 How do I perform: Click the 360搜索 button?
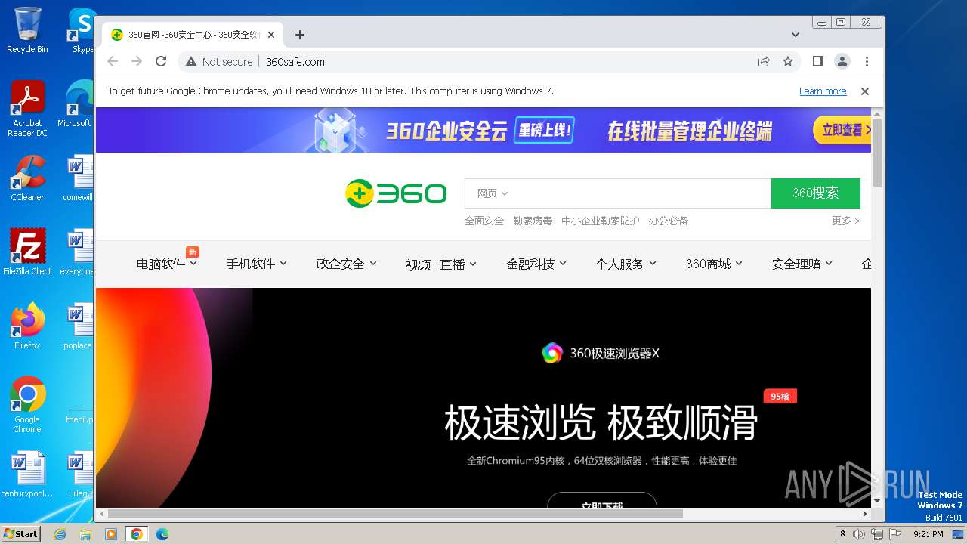pos(816,193)
